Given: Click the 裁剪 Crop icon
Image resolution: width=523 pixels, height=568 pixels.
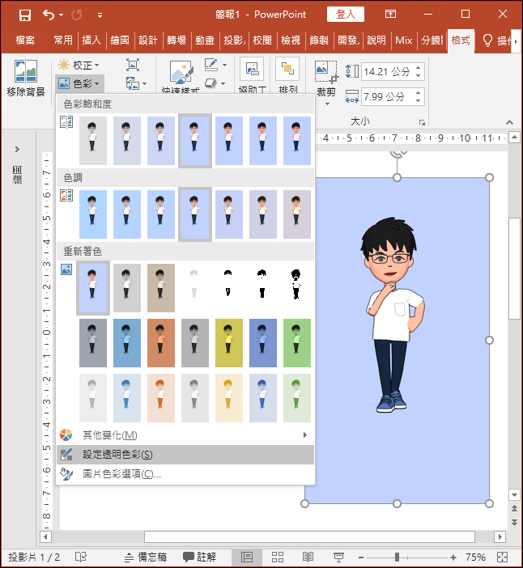Looking at the screenshot, I should [325, 73].
